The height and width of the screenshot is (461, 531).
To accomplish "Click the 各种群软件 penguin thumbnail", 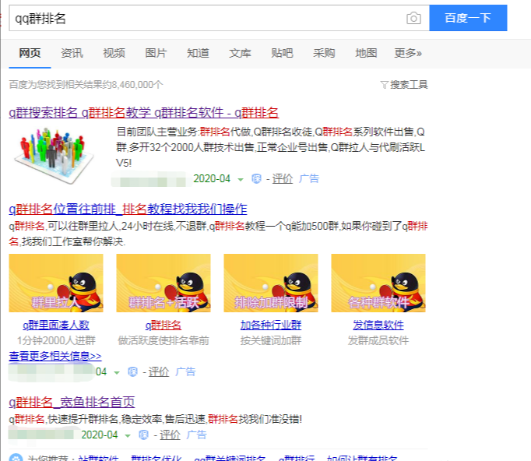I will click(378, 283).
